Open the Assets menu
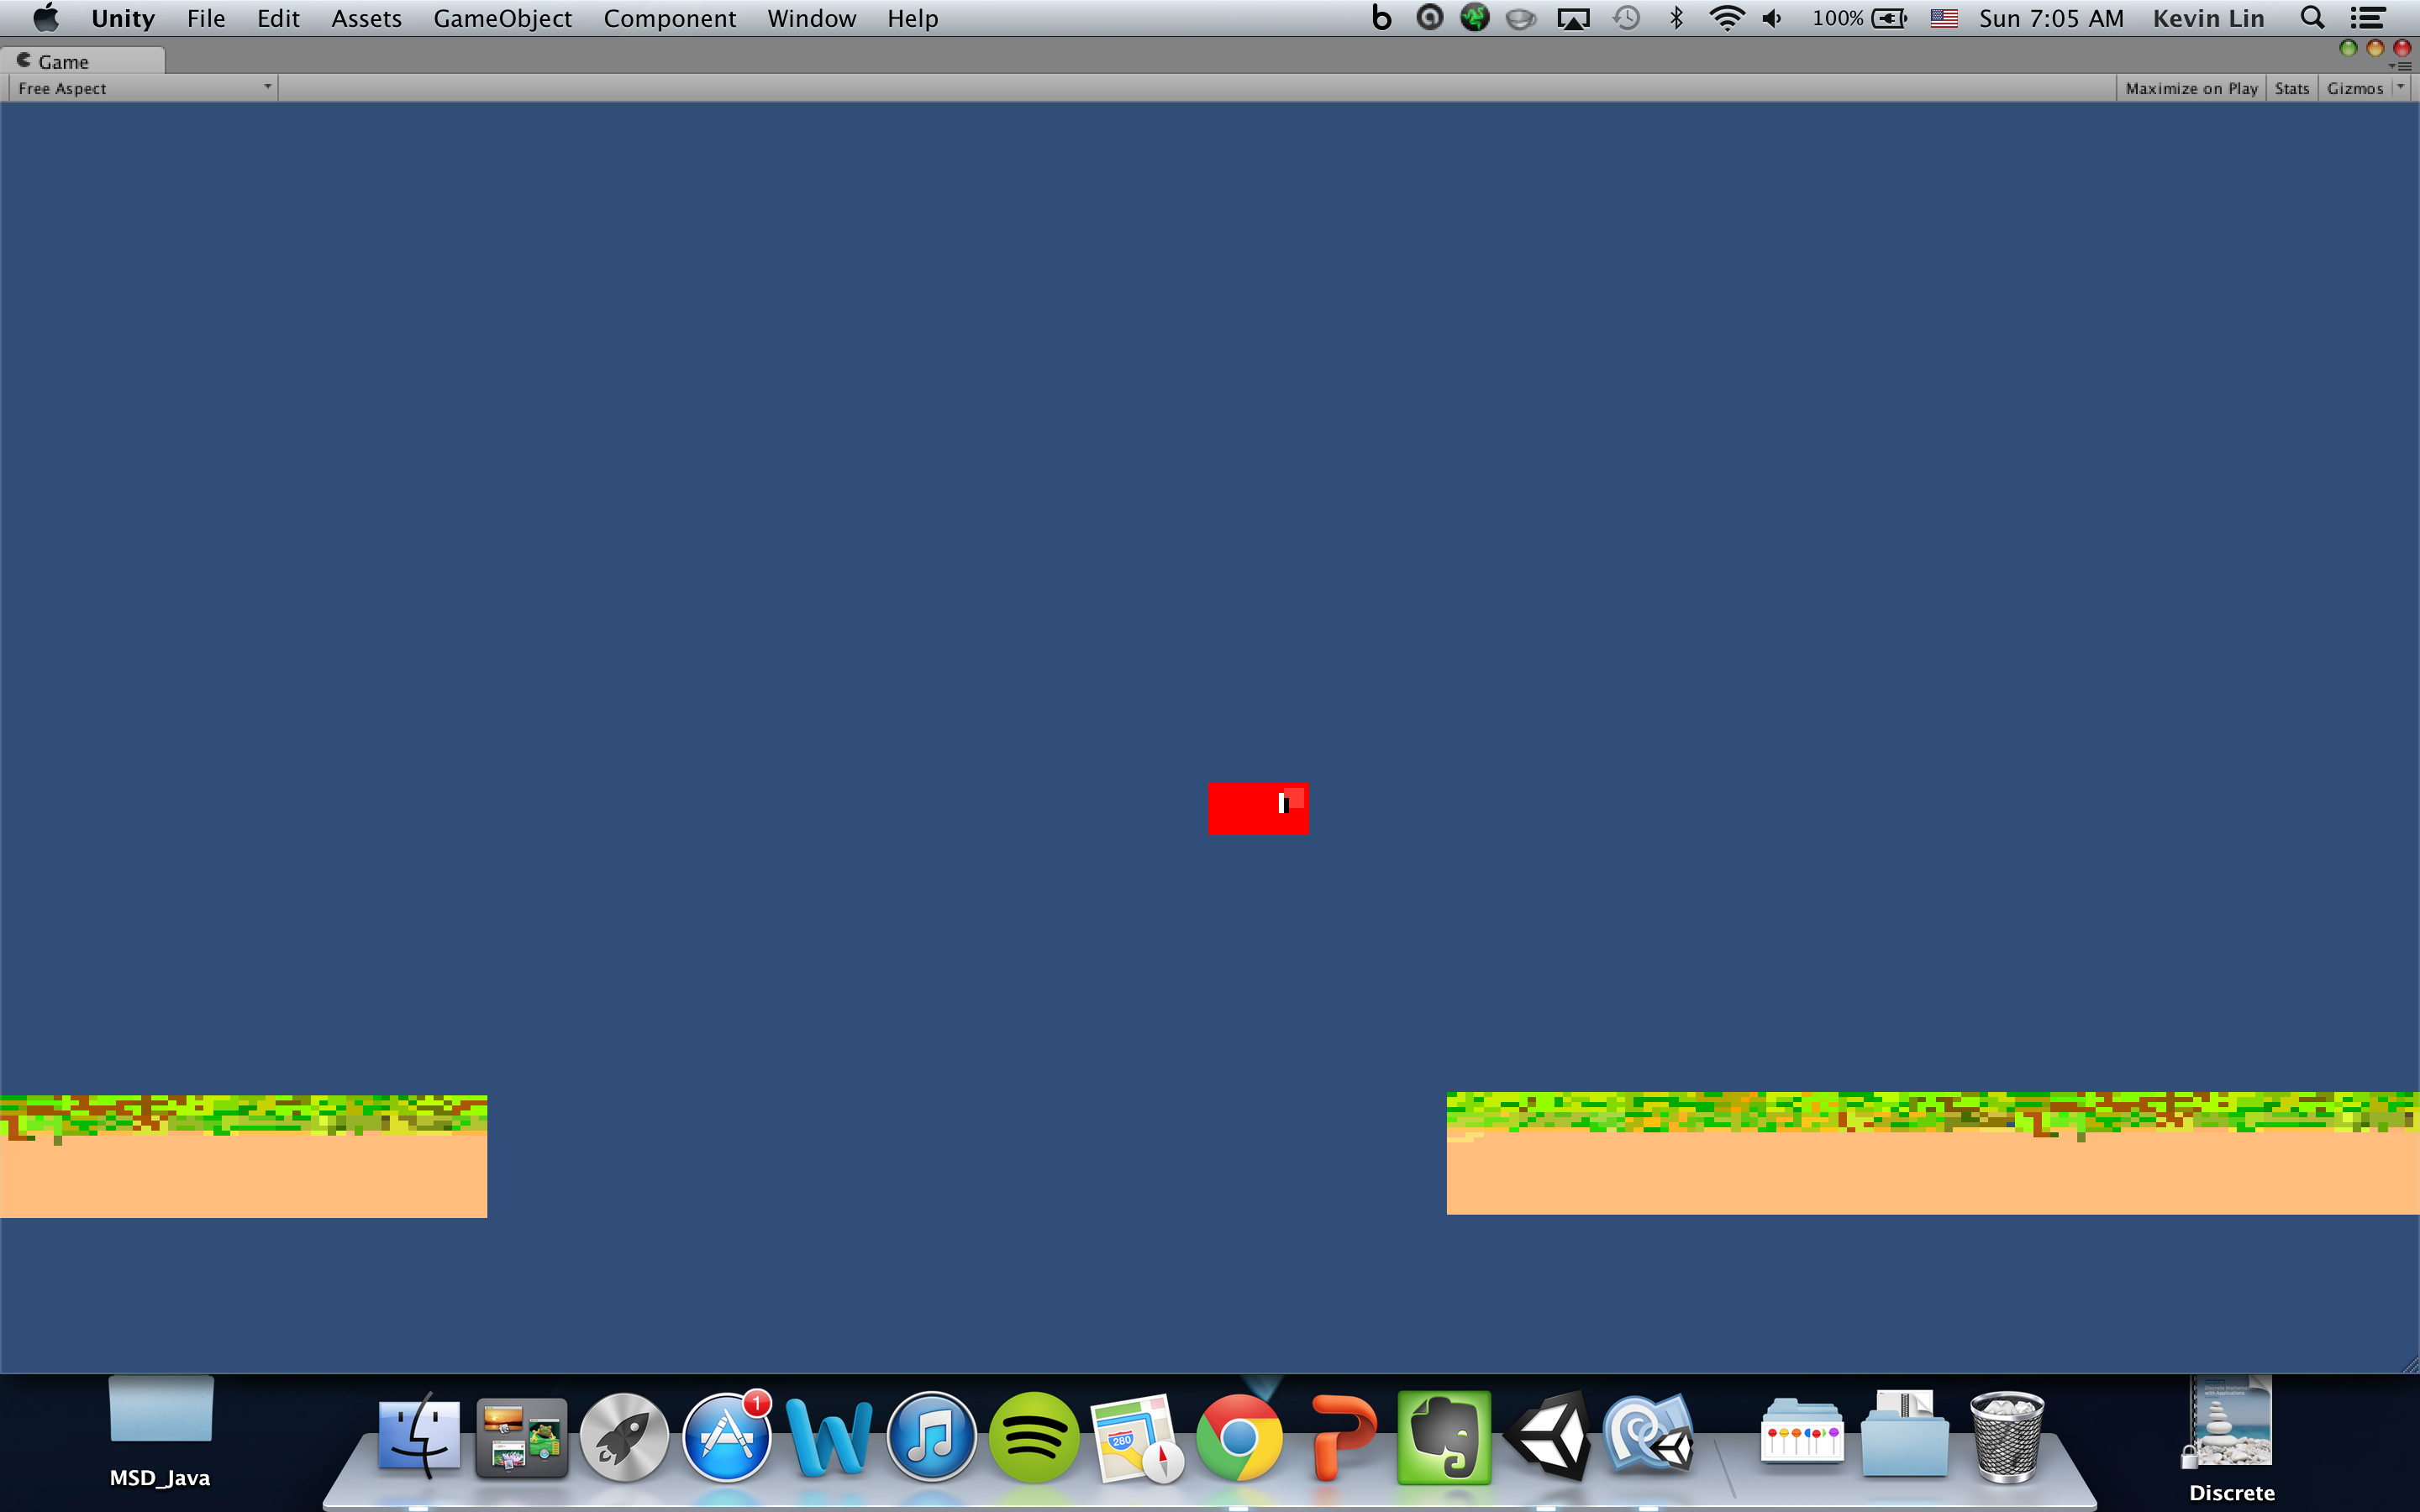Viewport: 2420px width, 1512px height. click(366, 18)
